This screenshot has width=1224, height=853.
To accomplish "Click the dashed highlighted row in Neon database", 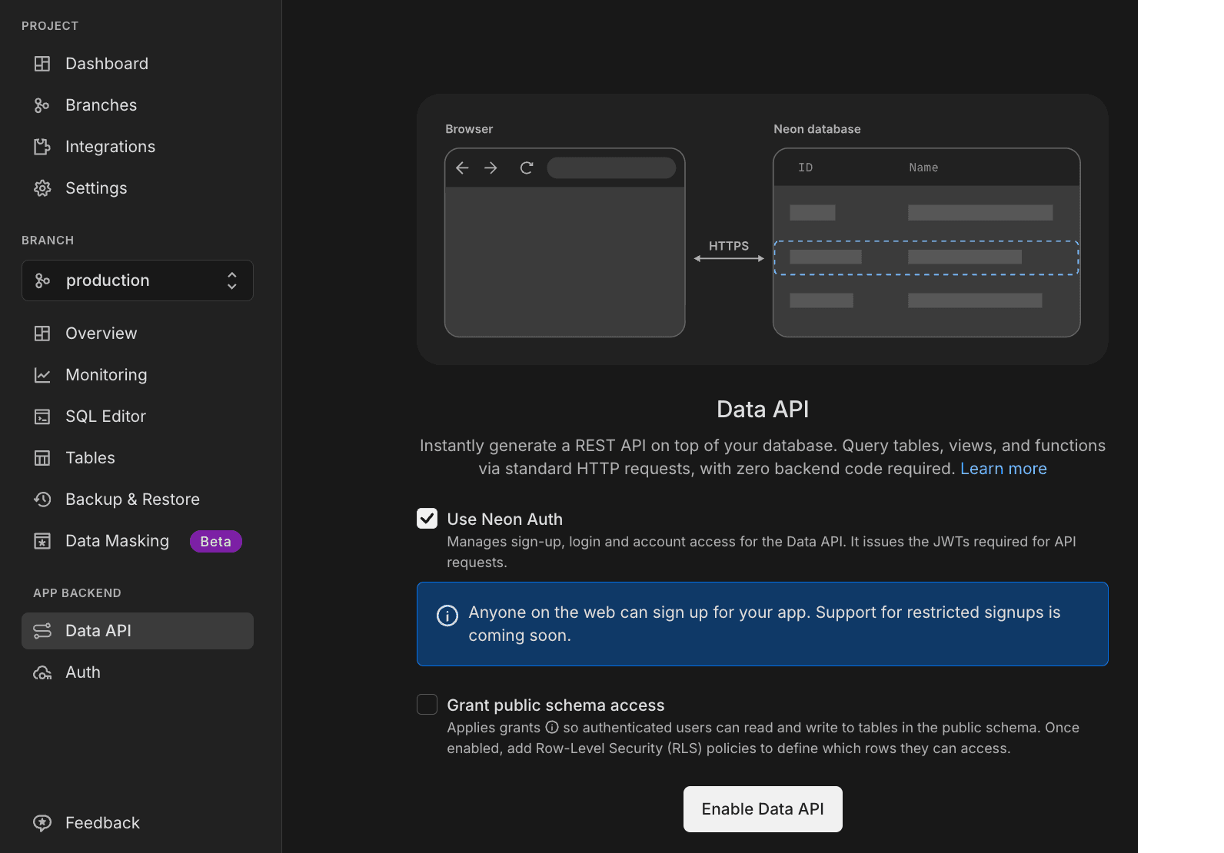I will [926, 257].
